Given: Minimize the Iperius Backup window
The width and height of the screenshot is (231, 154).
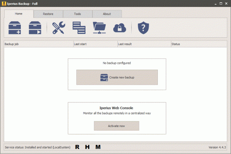Looking at the screenshot, I should [216, 4].
